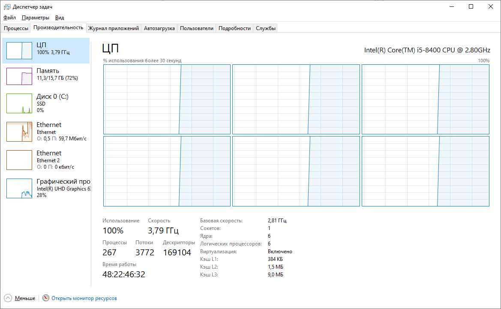Click the Открыть монитор ресурсов link
This screenshot has height=309, width=501.
(84, 298)
